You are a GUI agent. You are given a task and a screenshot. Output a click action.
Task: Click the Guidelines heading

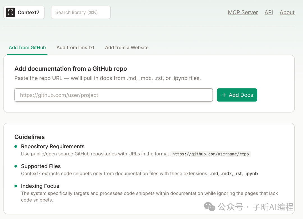pos(29,137)
